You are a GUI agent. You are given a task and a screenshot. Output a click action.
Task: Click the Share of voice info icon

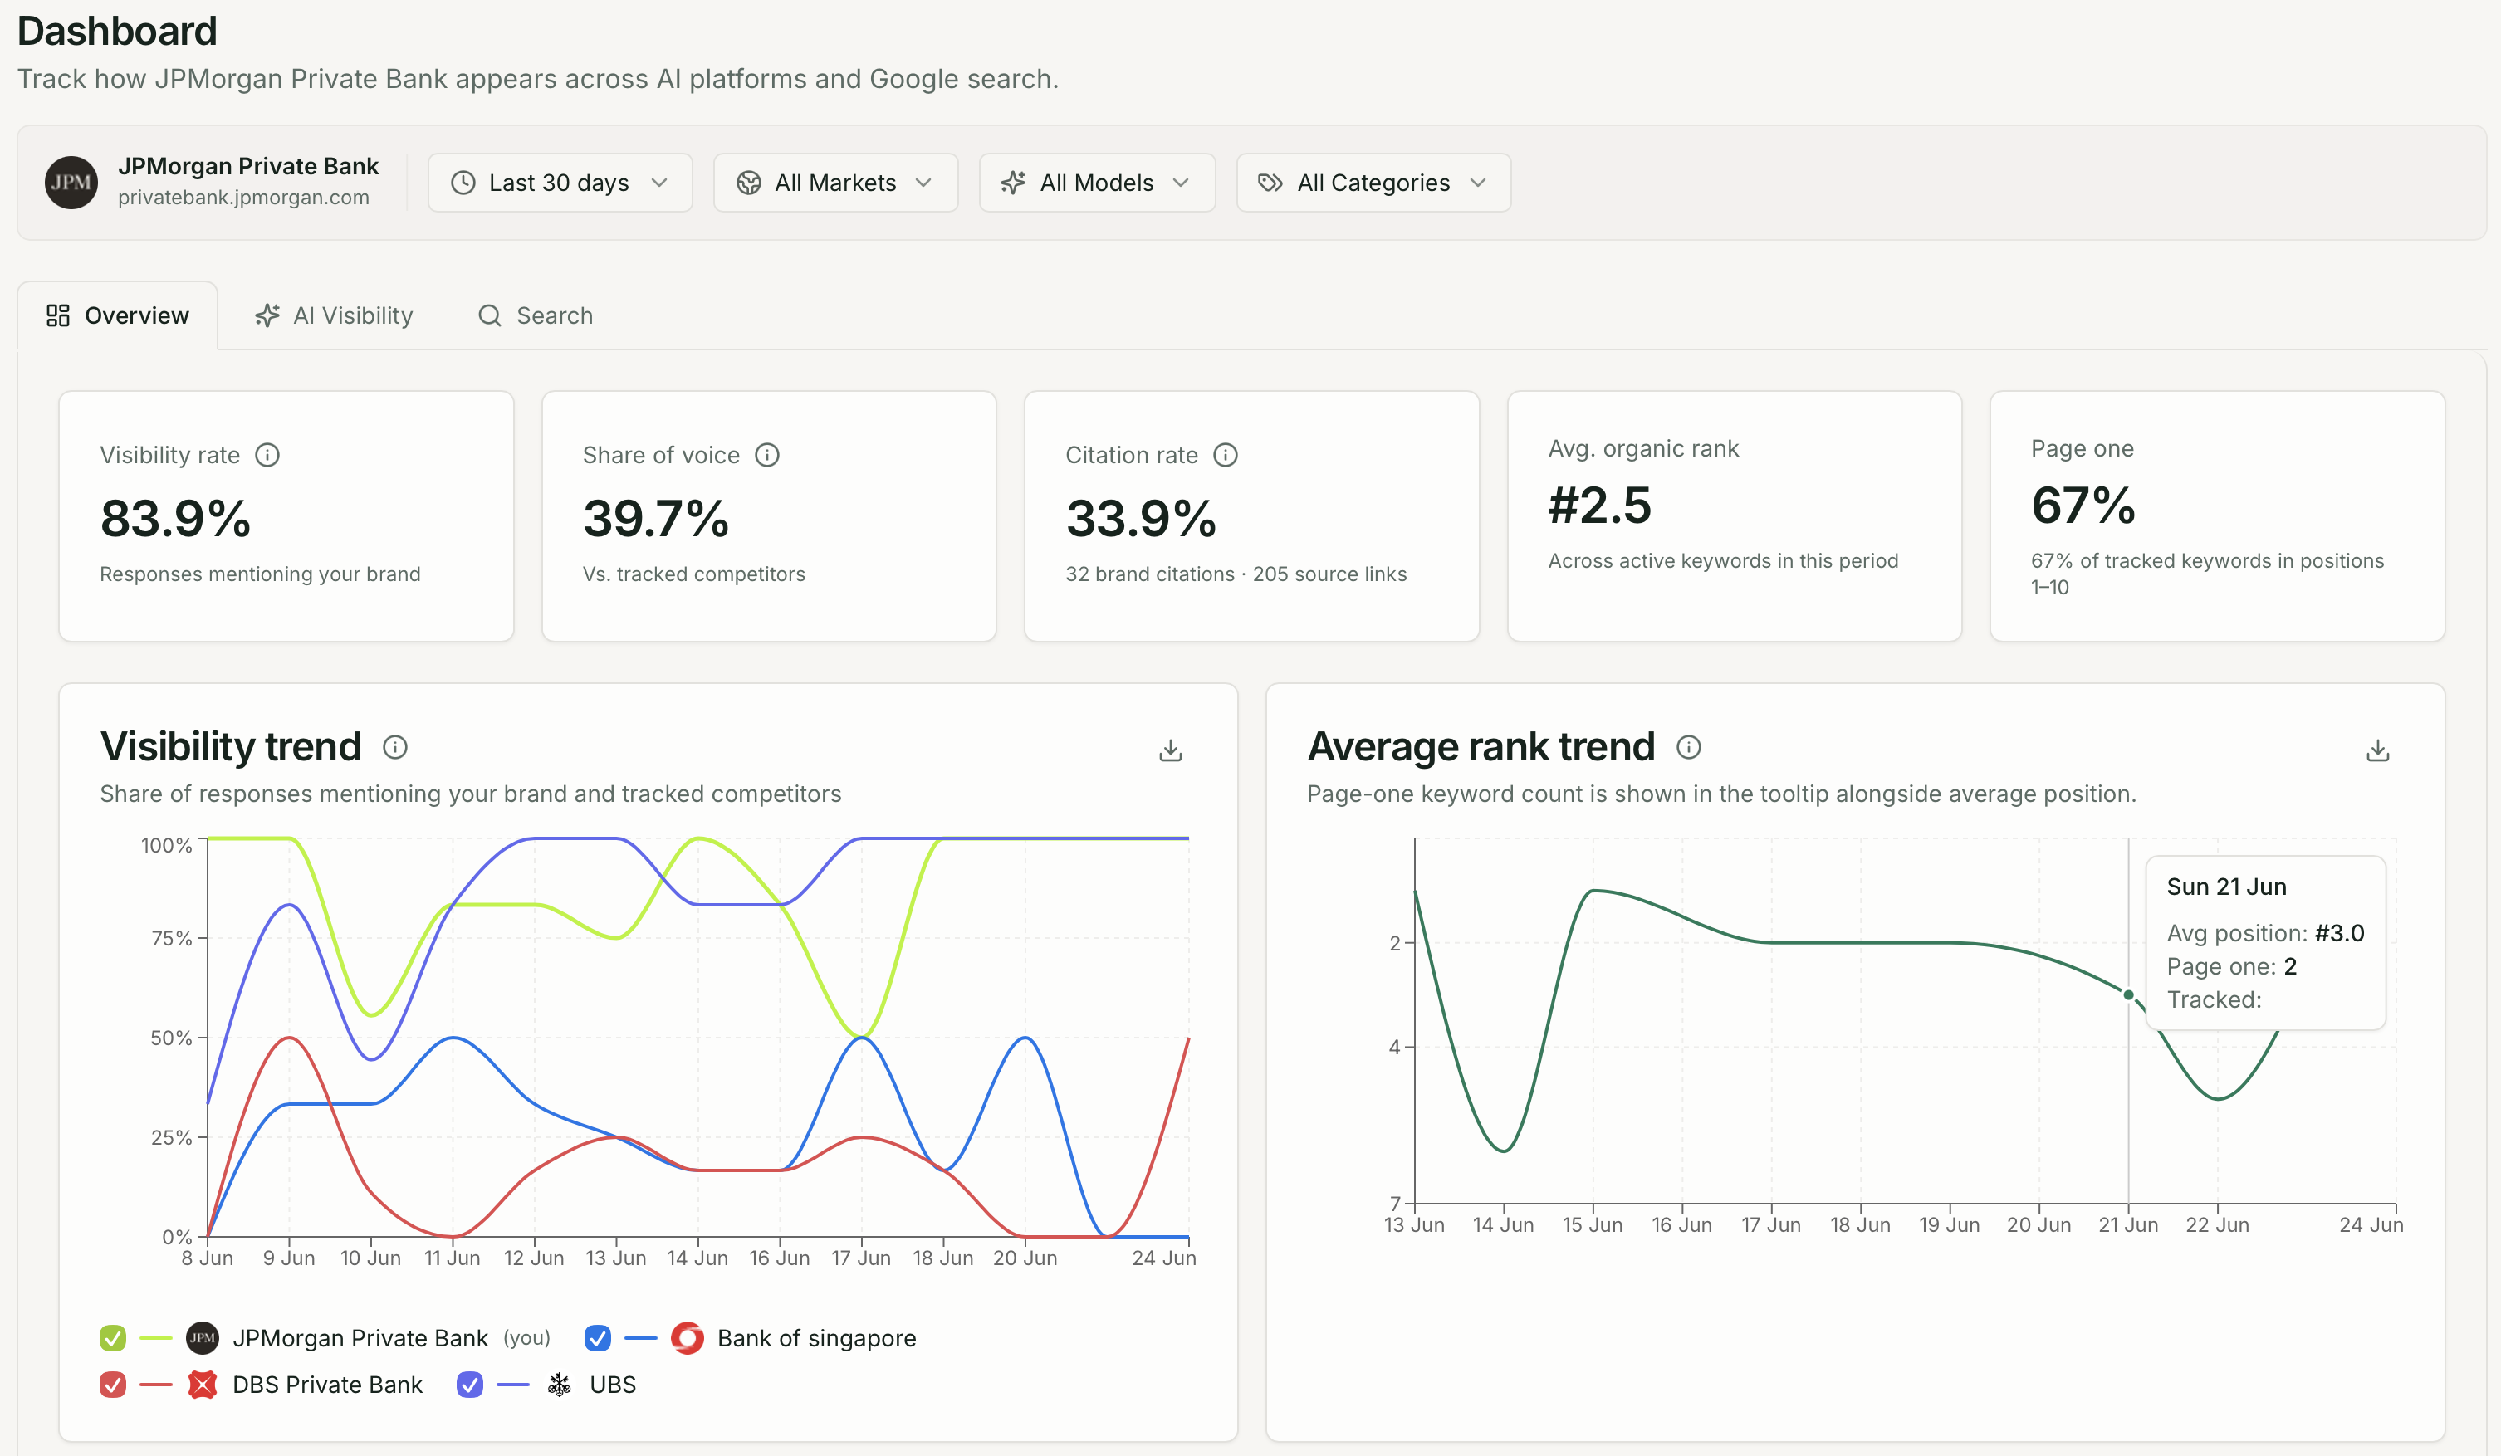[767, 455]
